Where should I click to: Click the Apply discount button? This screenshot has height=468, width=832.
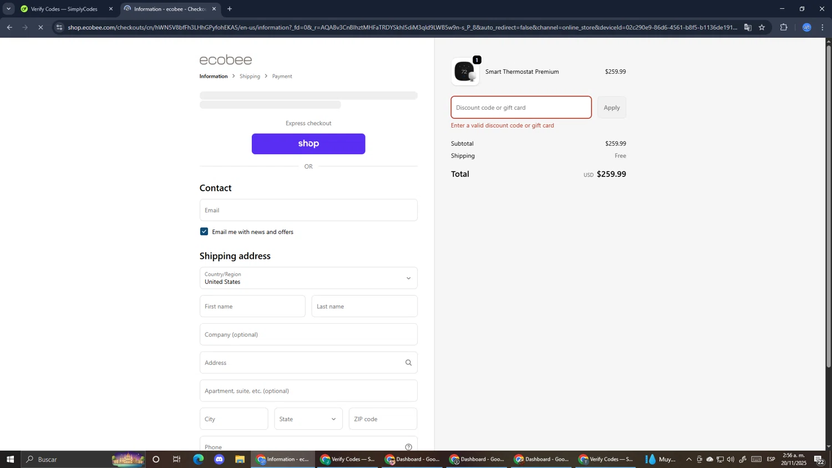click(612, 108)
